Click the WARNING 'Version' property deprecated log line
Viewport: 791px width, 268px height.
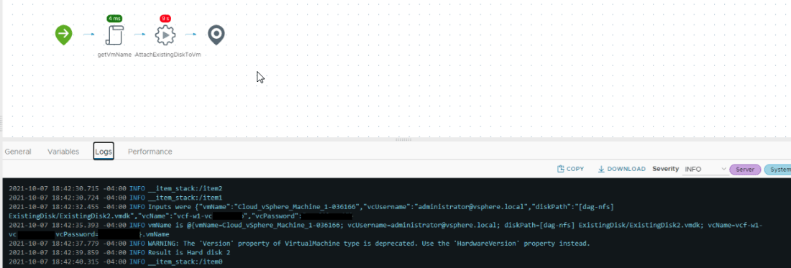pyautogui.click(x=299, y=244)
